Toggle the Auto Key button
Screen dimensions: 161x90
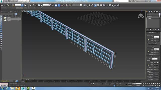130,84
